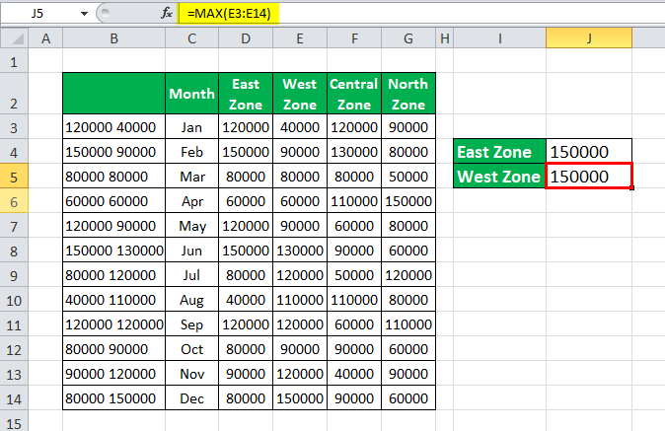Image resolution: width=665 pixels, height=431 pixels.
Task: Select column D header
Action: [246, 38]
